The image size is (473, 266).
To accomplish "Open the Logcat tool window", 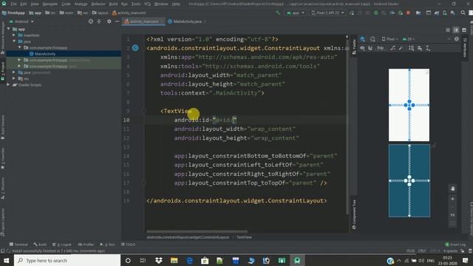I will pos(62,245).
